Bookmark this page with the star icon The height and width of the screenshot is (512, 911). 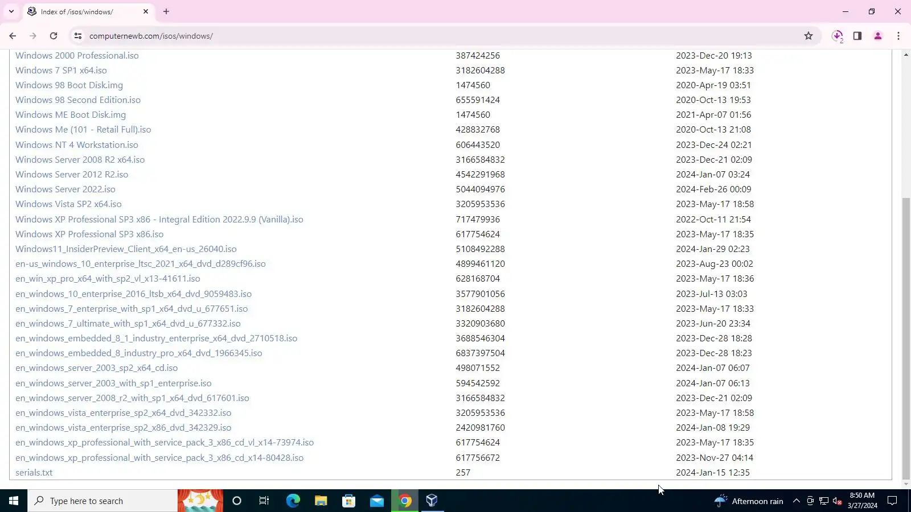coord(809,36)
